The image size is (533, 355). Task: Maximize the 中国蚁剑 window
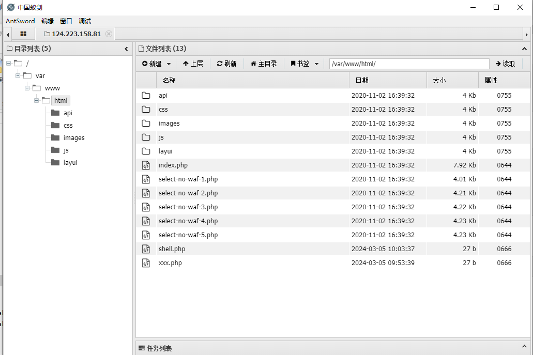point(496,7)
